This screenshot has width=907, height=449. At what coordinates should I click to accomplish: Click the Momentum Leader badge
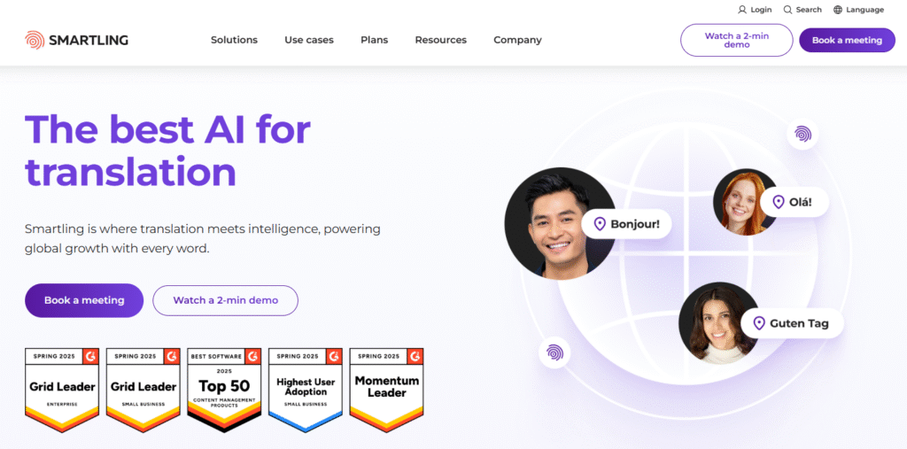pos(386,390)
